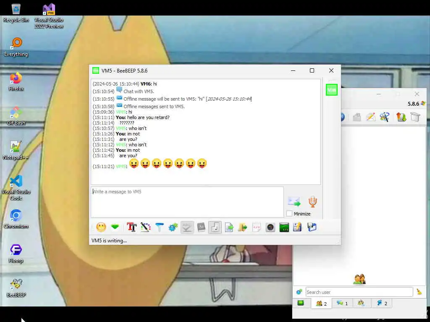
Task: Open the emoticon picker smiley icon
Action: (x=101, y=227)
